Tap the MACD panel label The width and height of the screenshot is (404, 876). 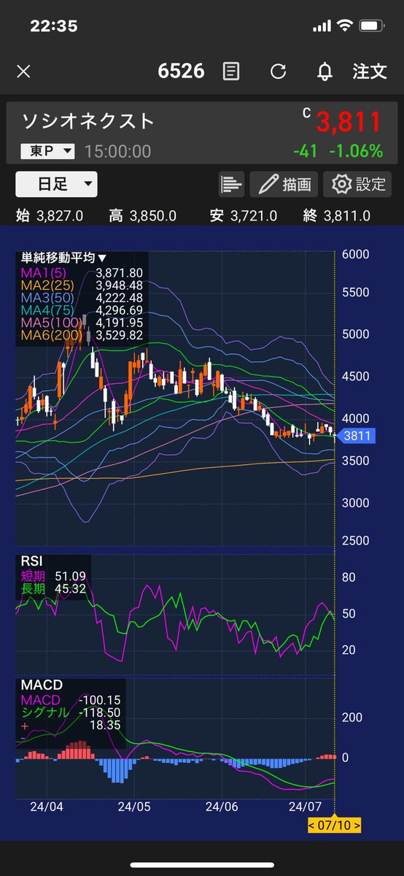(x=42, y=685)
